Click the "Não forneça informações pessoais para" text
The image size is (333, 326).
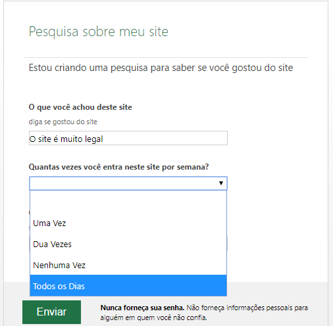[247, 308]
